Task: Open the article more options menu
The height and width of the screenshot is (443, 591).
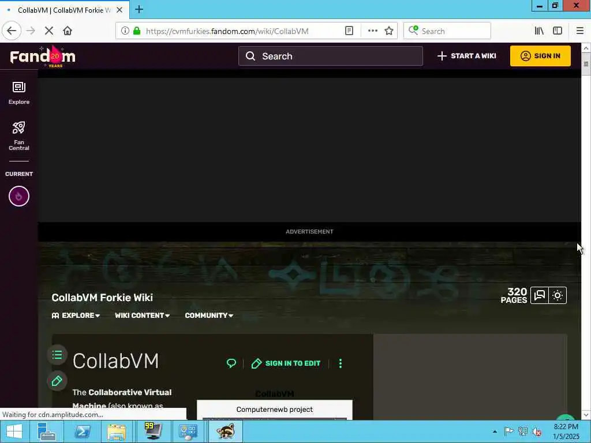Action: pos(341,363)
